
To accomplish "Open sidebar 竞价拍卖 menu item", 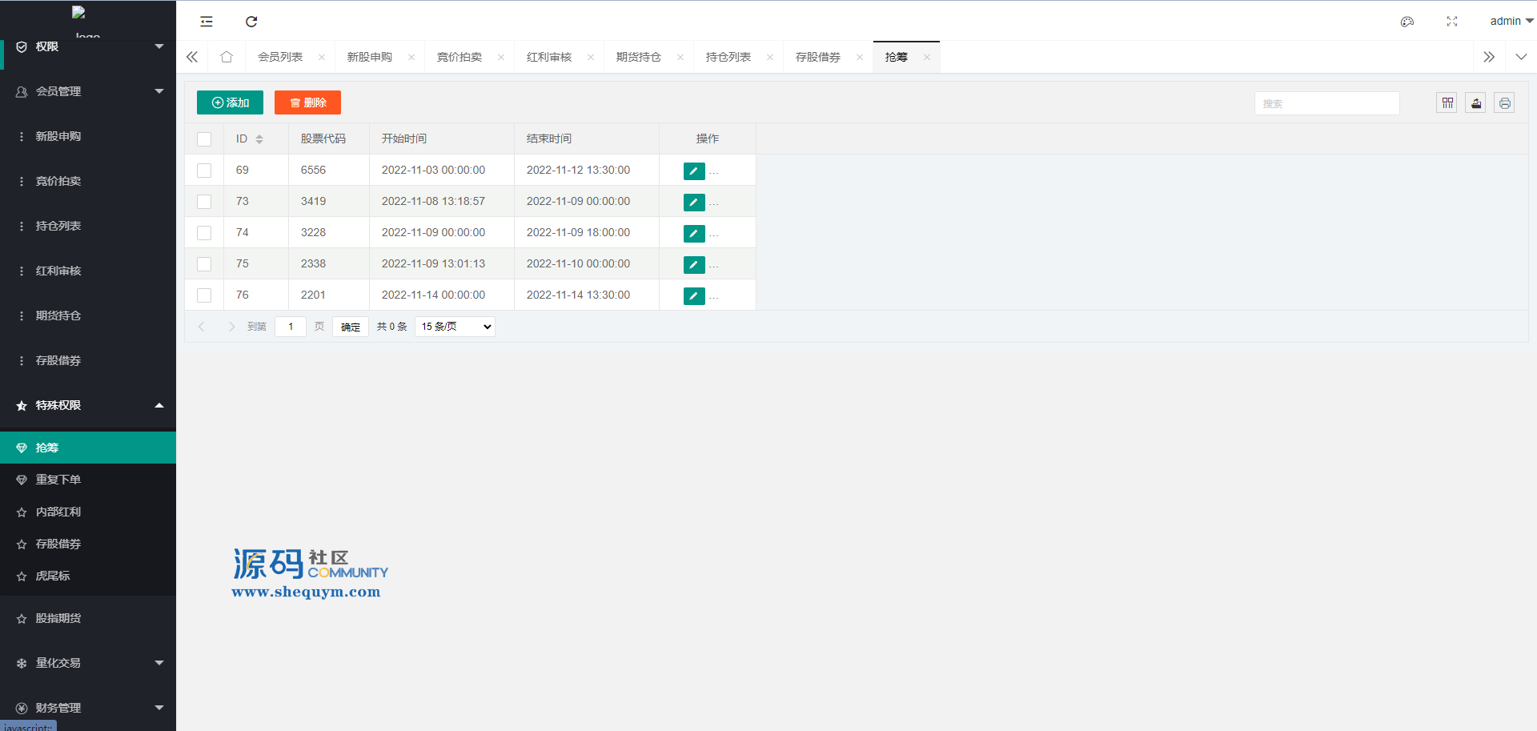I will tap(88, 181).
